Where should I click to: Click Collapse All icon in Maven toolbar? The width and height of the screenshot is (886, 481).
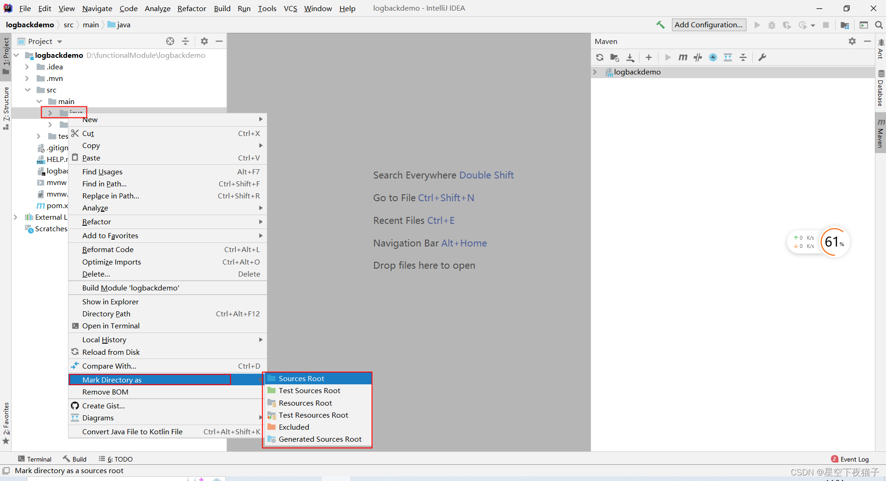[743, 57]
